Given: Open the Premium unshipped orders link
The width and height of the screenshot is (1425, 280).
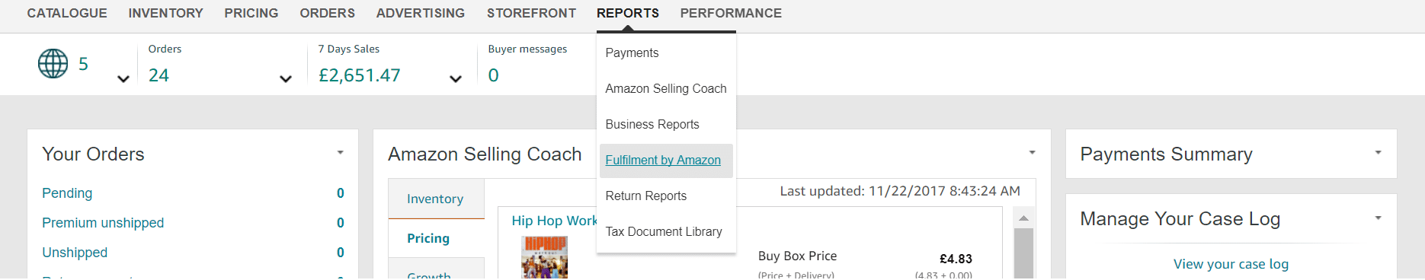Looking at the screenshot, I should click(x=103, y=223).
